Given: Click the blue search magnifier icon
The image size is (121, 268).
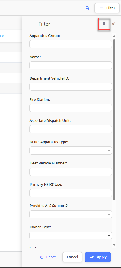Looking at the screenshot, I should point(87,8).
